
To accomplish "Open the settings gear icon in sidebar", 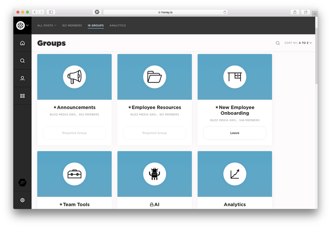I will [22, 200].
